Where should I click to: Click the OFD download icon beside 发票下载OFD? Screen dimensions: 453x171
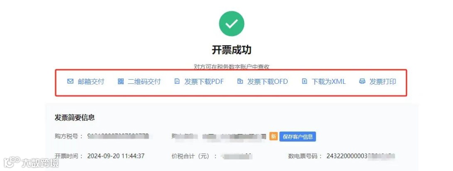click(240, 81)
